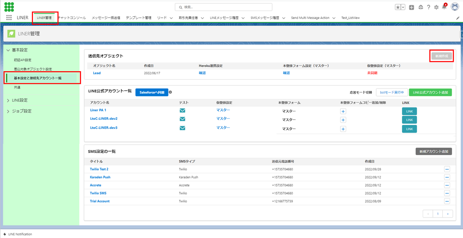The width and height of the screenshot is (463, 238).
Task: Click the pencil icon to edit navigation
Action: click(x=458, y=18)
